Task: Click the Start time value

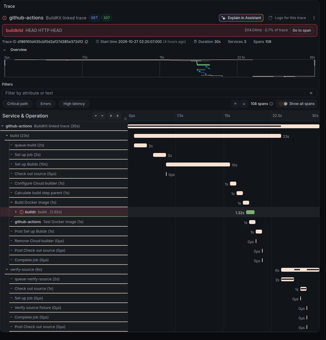Action: click(x=140, y=42)
